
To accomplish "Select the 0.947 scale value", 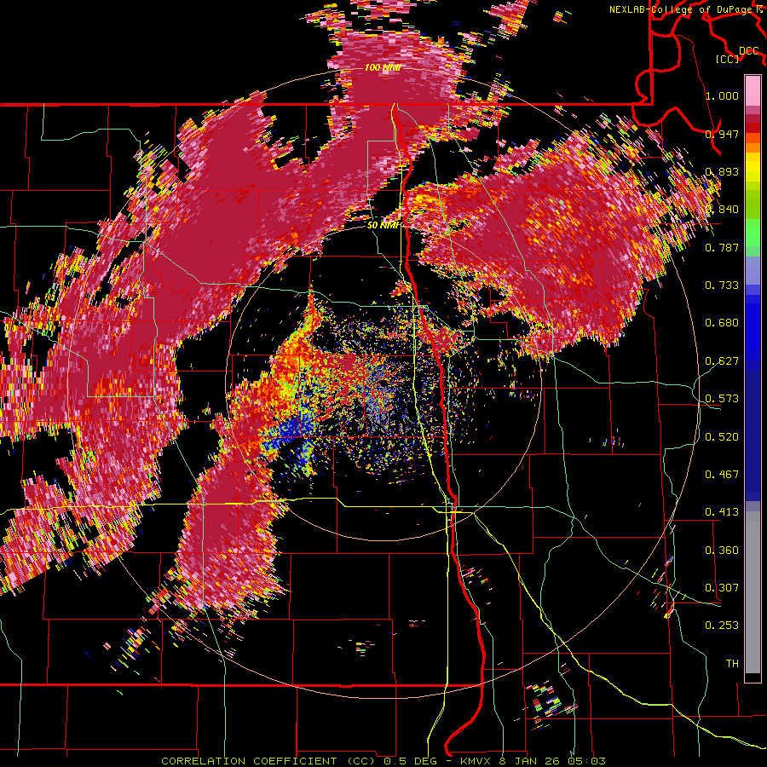I will 722,134.
